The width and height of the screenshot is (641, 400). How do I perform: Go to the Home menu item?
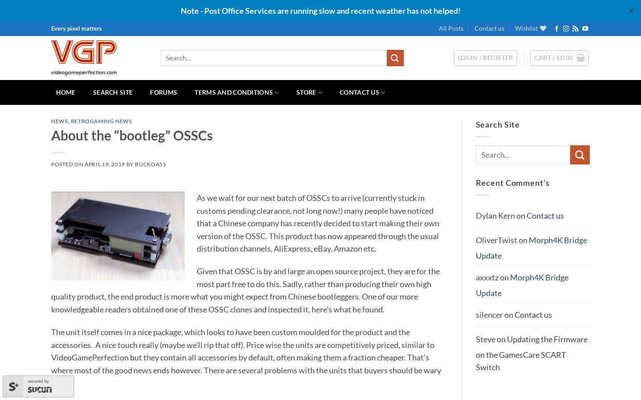tap(65, 92)
